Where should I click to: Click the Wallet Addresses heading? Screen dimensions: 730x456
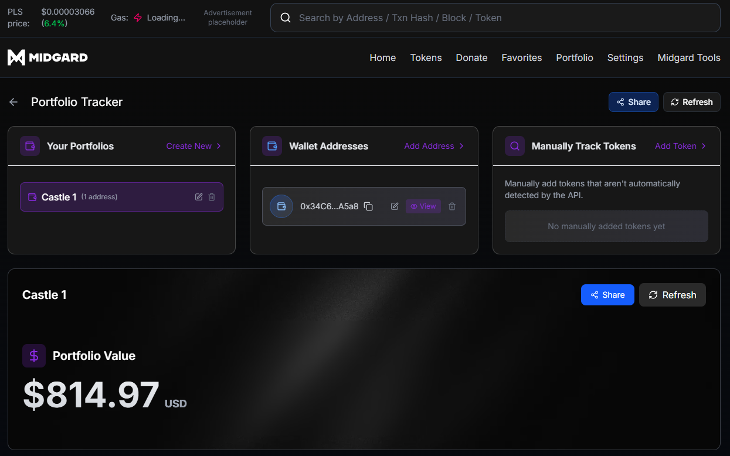[x=329, y=146]
